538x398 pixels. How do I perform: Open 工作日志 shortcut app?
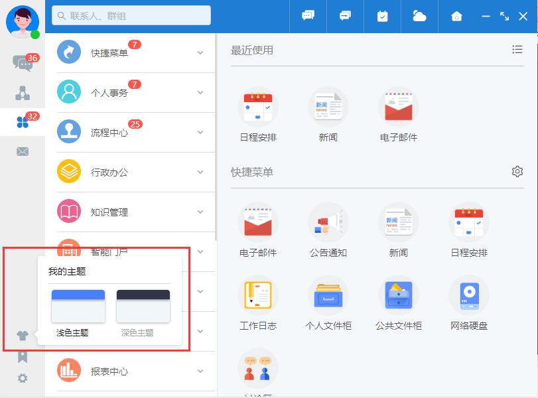[258, 302]
